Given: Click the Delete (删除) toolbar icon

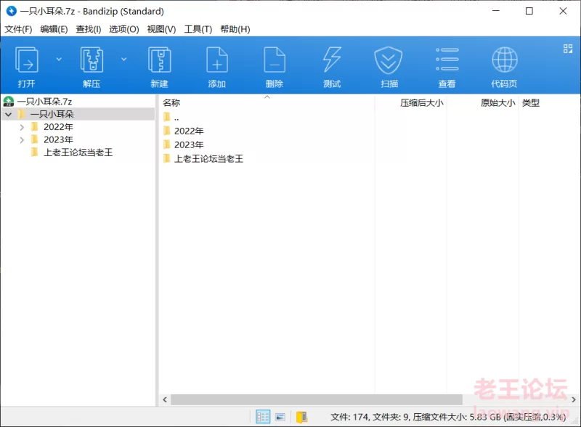Looking at the screenshot, I should tap(275, 60).
